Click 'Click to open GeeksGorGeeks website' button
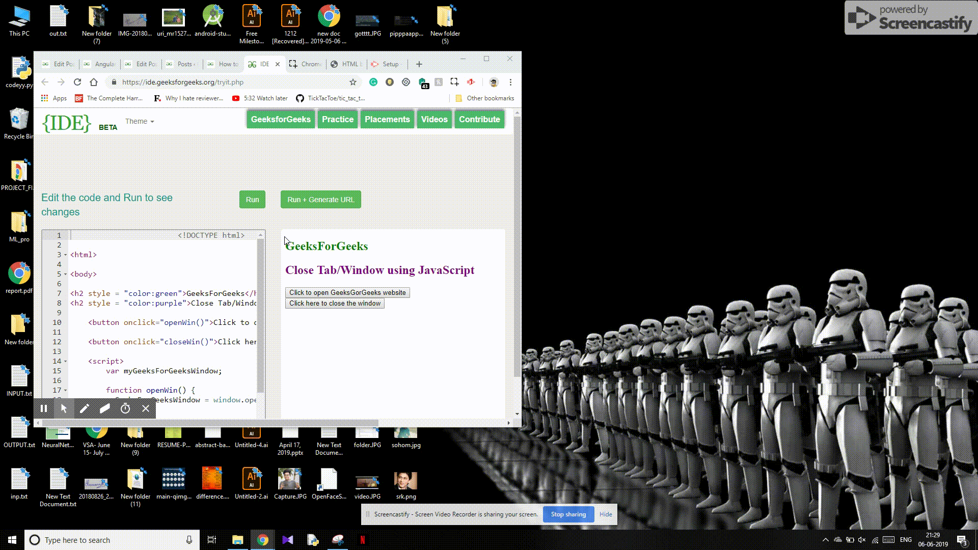The width and height of the screenshot is (978, 550). 347,292
